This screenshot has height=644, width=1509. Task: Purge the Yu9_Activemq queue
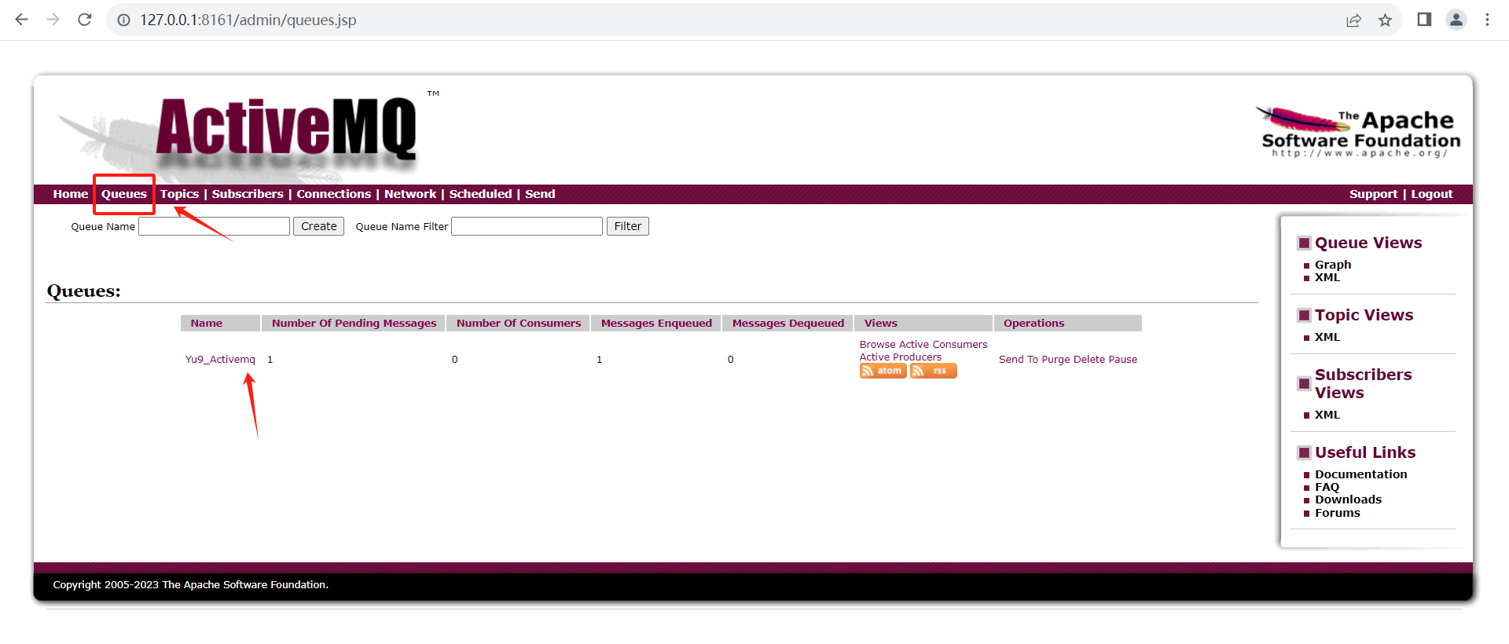click(1056, 359)
